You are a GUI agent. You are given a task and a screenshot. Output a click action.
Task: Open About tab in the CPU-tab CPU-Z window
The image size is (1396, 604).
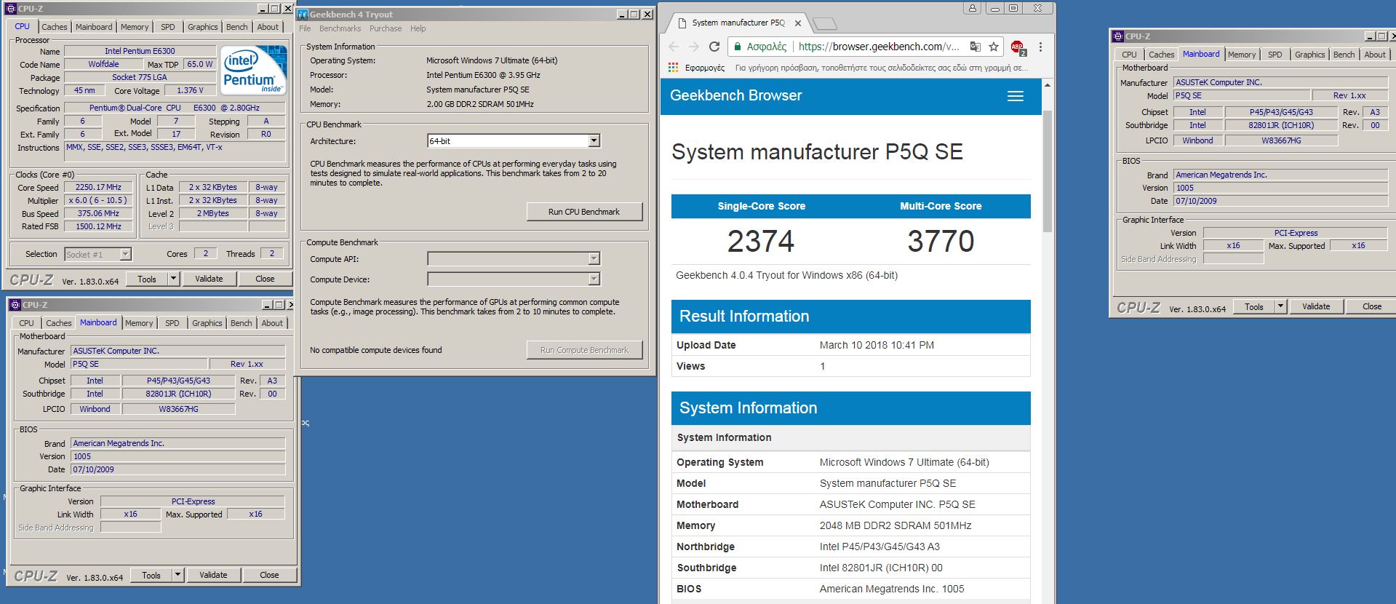coord(268,27)
